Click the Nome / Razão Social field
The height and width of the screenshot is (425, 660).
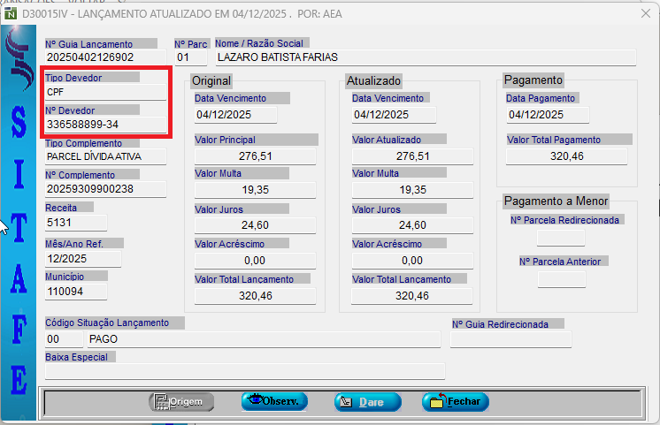(425, 57)
